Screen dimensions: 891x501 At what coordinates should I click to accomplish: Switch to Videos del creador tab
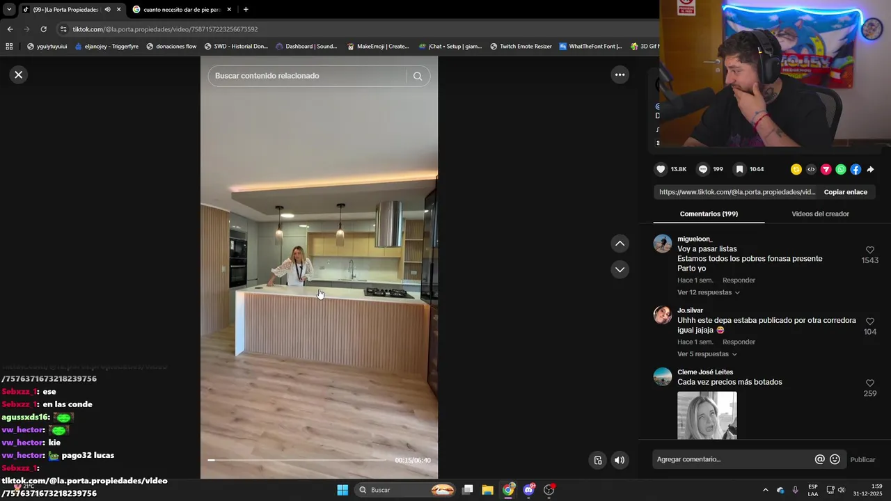click(x=820, y=214)
